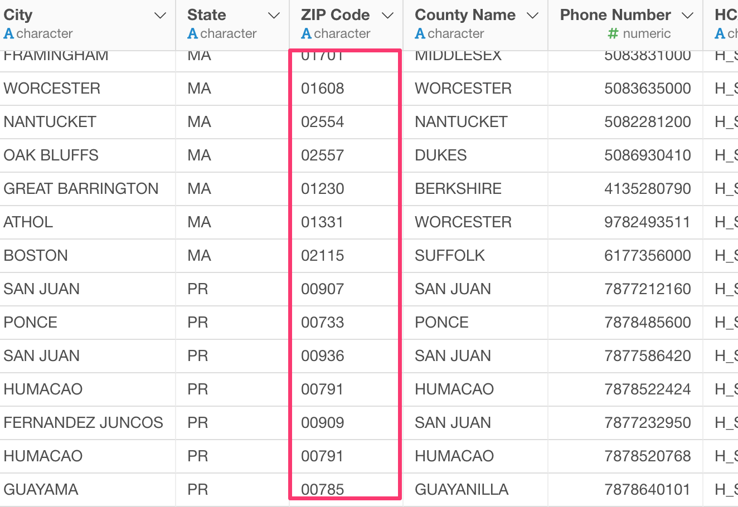The image size is (738, 507).
Task: Select the City column header label
Action: (x=18, y=15)
